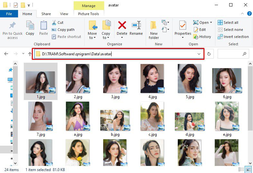
Task: Select the c.jpg image
Action: [152, 119]
